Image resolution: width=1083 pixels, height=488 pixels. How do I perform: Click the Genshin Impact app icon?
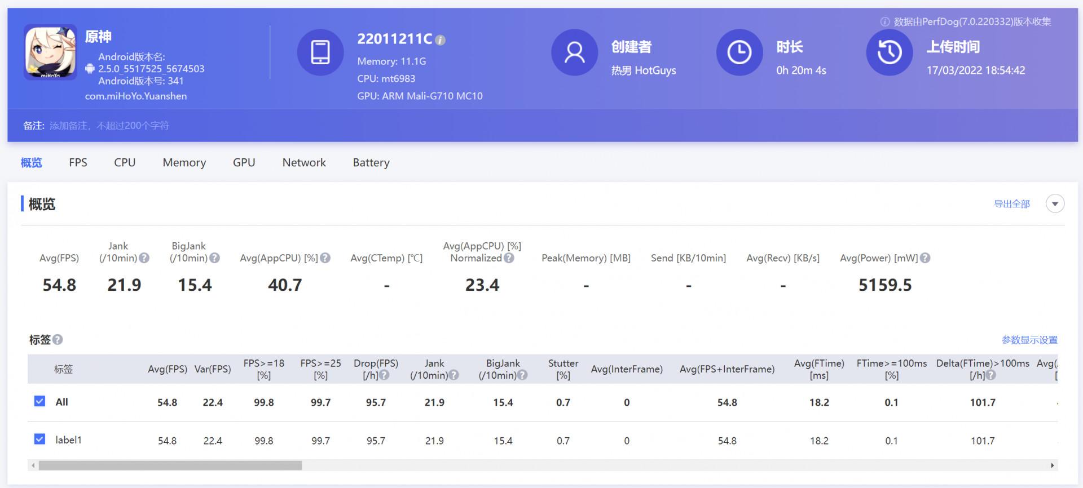pos(50,52)
